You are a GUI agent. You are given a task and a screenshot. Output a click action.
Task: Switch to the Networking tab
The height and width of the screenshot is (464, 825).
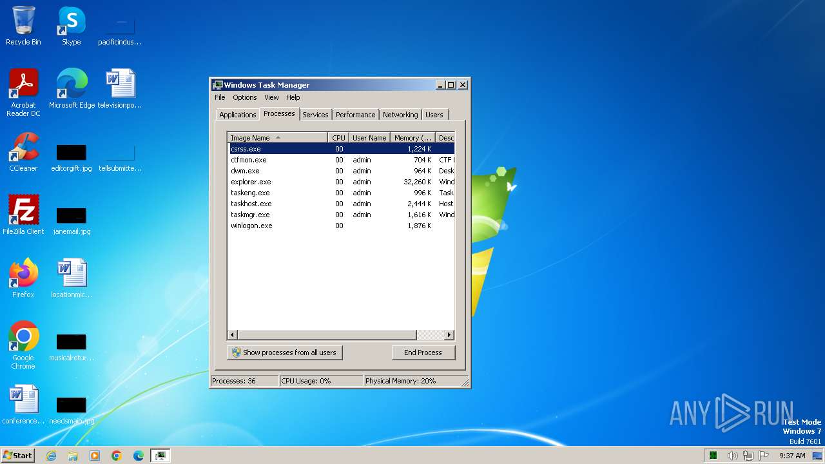(400, 115)
